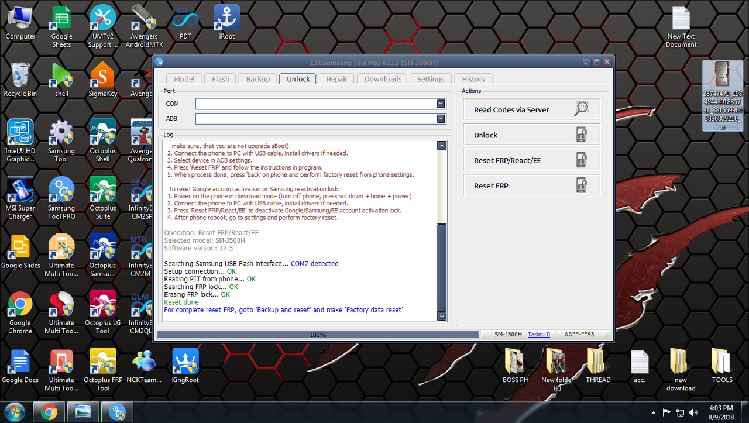This screenshot has width=749, height=423.
Task: Launch the Octoplus Shell shortcut
Action: click(x=103, y=141)
